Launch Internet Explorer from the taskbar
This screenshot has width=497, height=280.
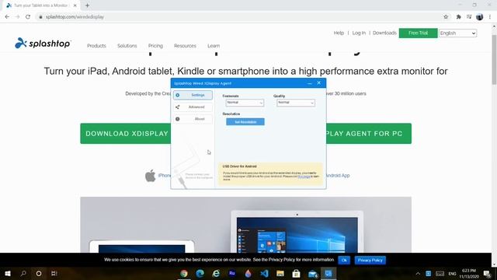pyautogui.click(x=216, y=273)
